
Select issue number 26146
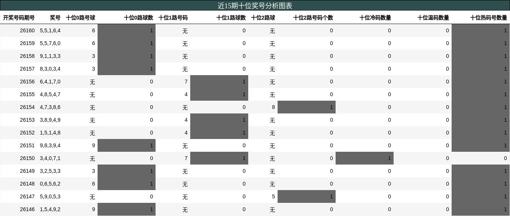[x=27, y=209]
